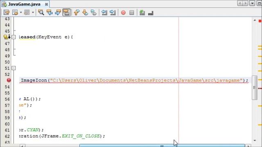Uncomment the selected lines

(151, 13)
